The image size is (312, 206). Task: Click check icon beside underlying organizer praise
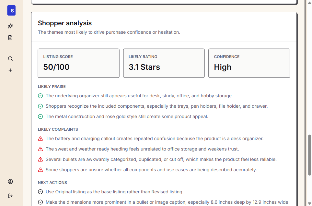pos(40,96)
